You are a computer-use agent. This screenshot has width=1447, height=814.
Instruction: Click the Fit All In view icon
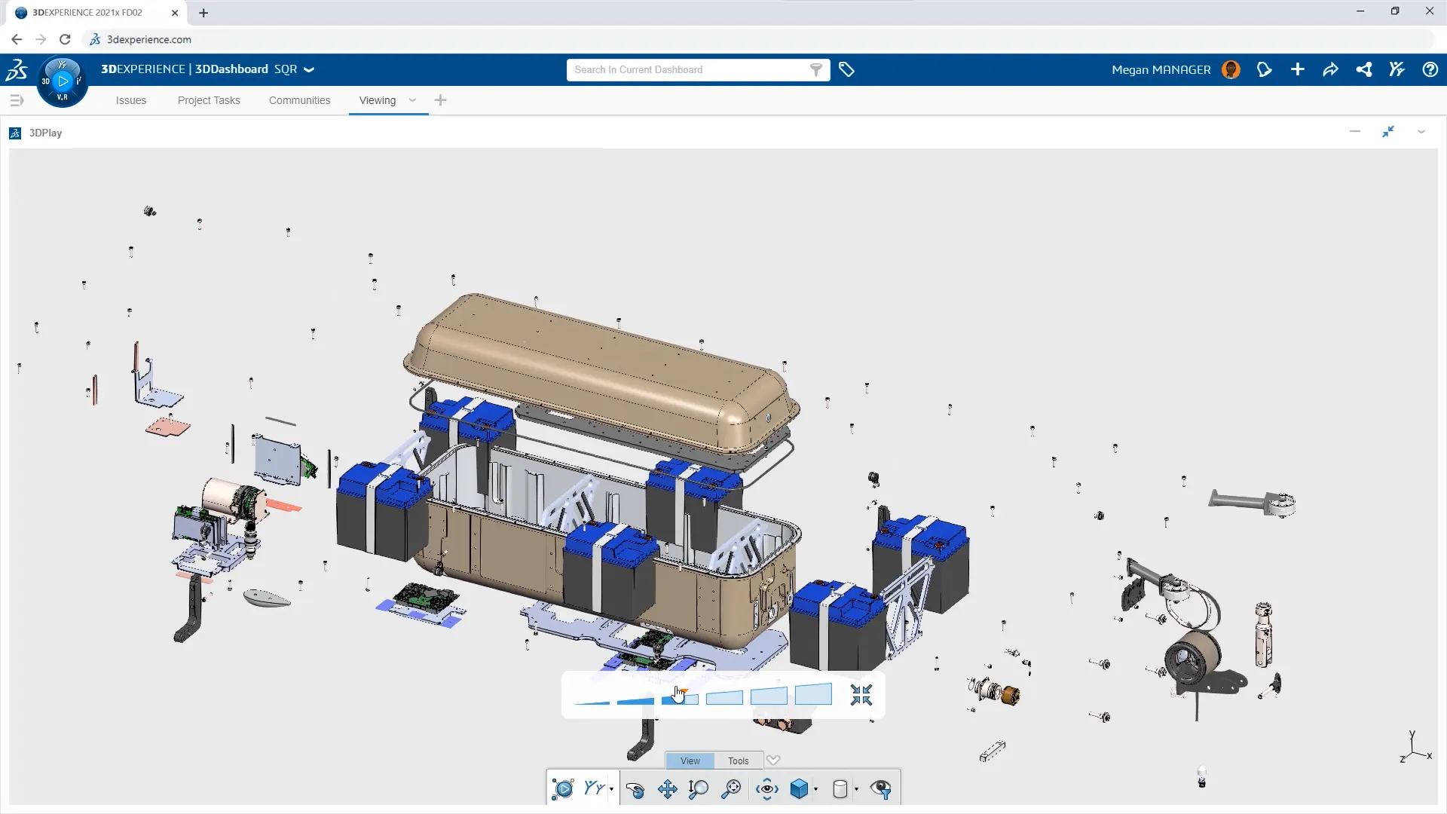730,789
